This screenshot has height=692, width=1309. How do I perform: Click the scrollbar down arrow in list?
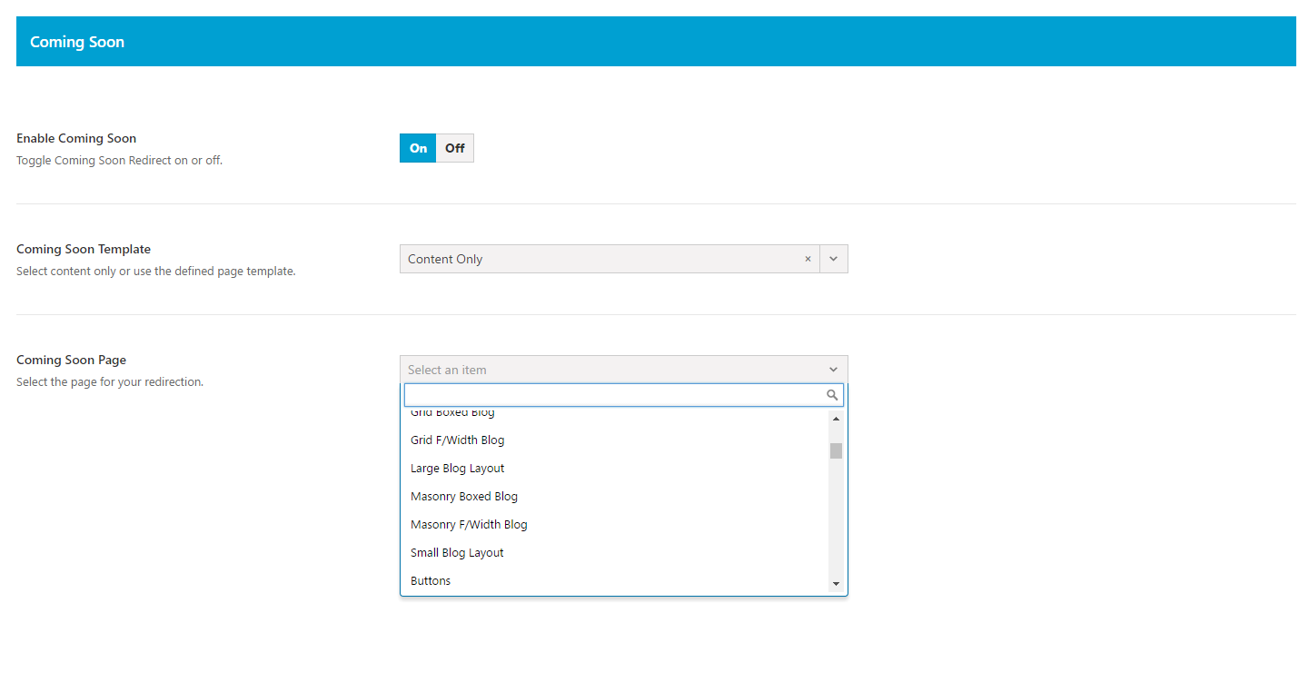coord(836,584)
